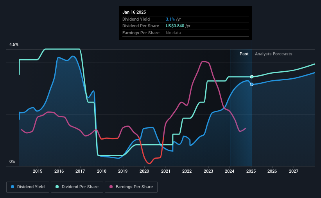Toggle the Earnings Per Share legend series

[131, 187]
